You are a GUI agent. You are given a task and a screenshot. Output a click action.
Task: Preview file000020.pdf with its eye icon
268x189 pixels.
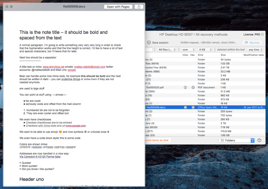tap(185, 87)
